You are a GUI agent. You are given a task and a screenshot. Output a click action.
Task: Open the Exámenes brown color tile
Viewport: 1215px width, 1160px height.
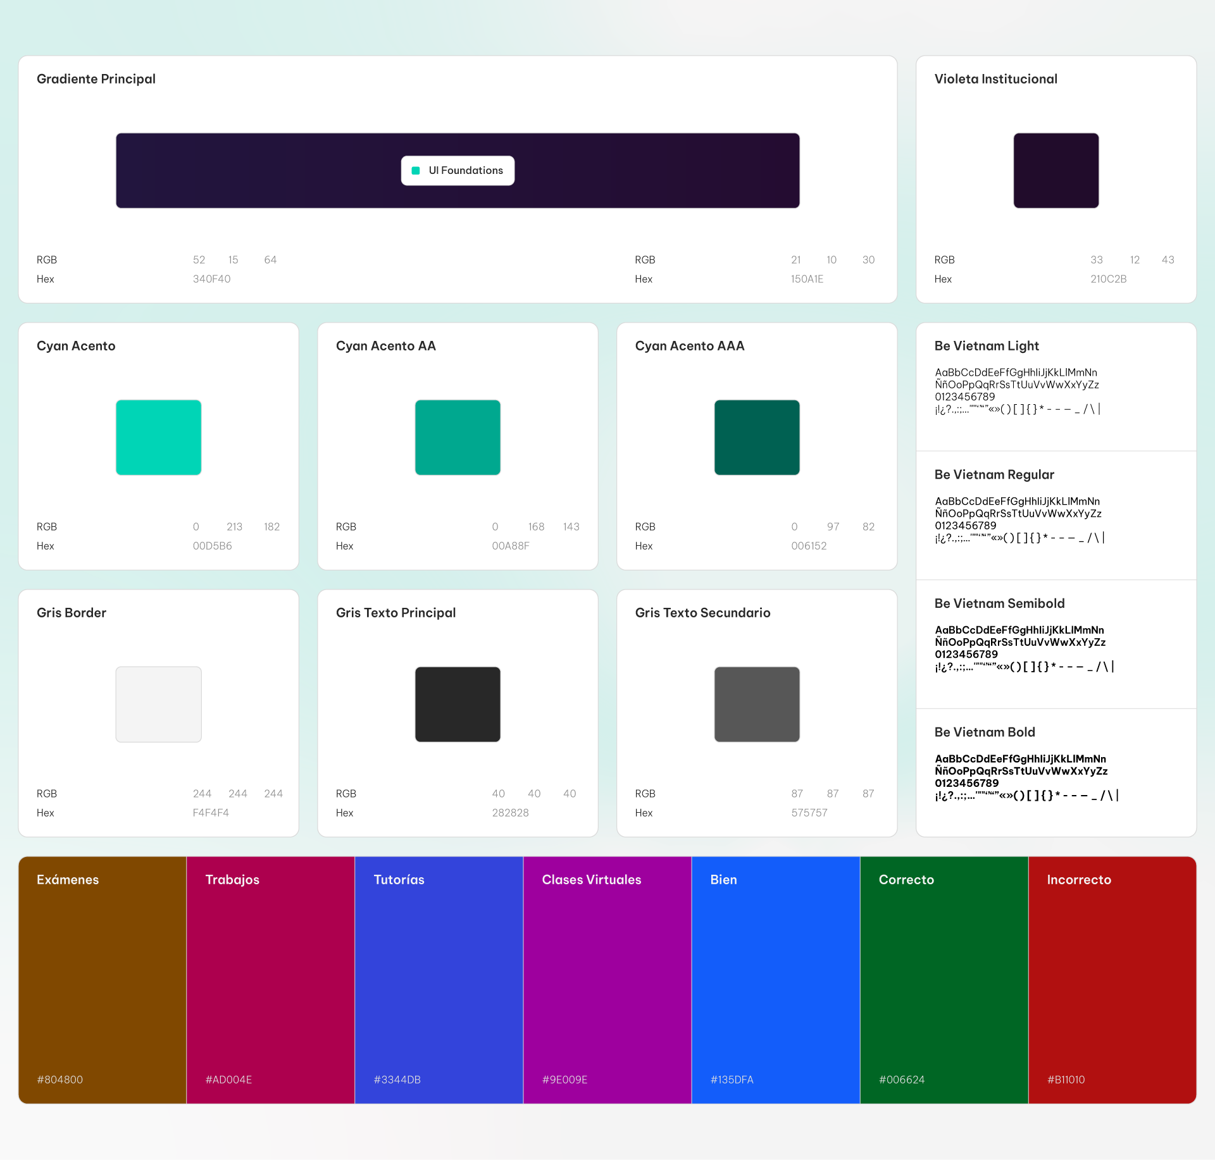pyautogui.click(x=103, y=980)
